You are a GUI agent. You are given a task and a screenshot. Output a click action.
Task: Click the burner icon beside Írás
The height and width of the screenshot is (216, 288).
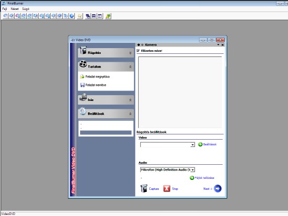(x=83, y=97)
